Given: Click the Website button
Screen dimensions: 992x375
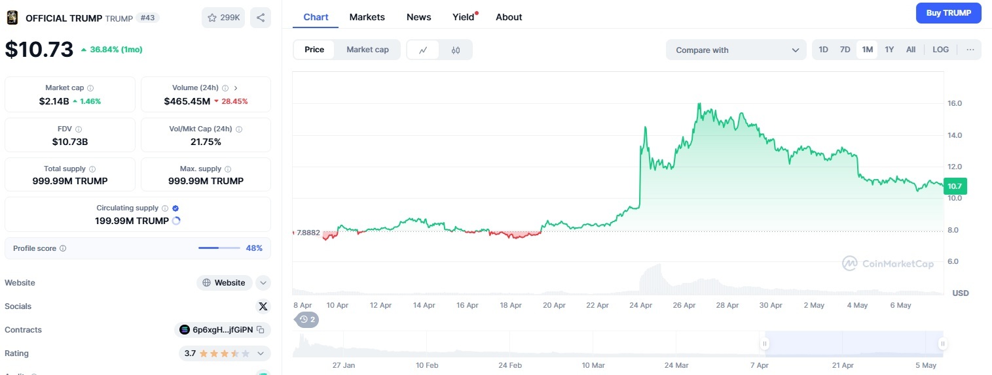Looking at the screenshot, I should [225, 283].
